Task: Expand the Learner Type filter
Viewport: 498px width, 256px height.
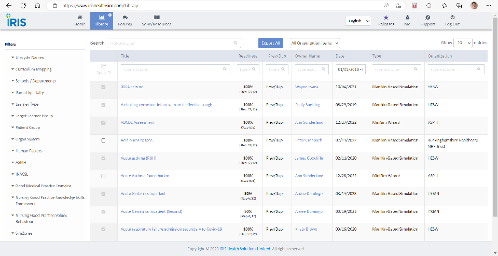Action: (25, 104)
